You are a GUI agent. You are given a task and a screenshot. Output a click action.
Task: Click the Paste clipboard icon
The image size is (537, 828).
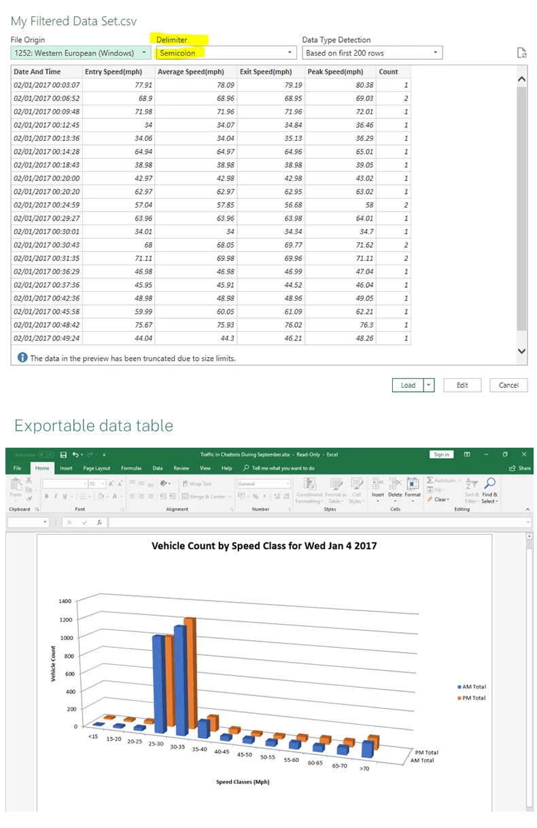tap(16, 485)
